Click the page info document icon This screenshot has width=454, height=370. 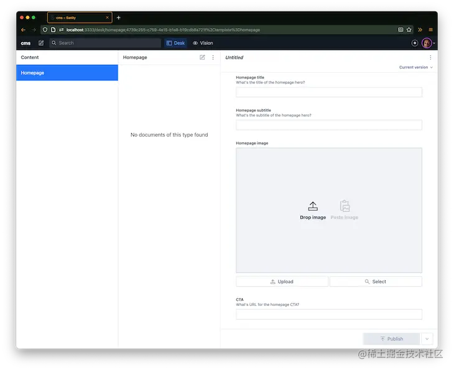(x=53, y=30)
